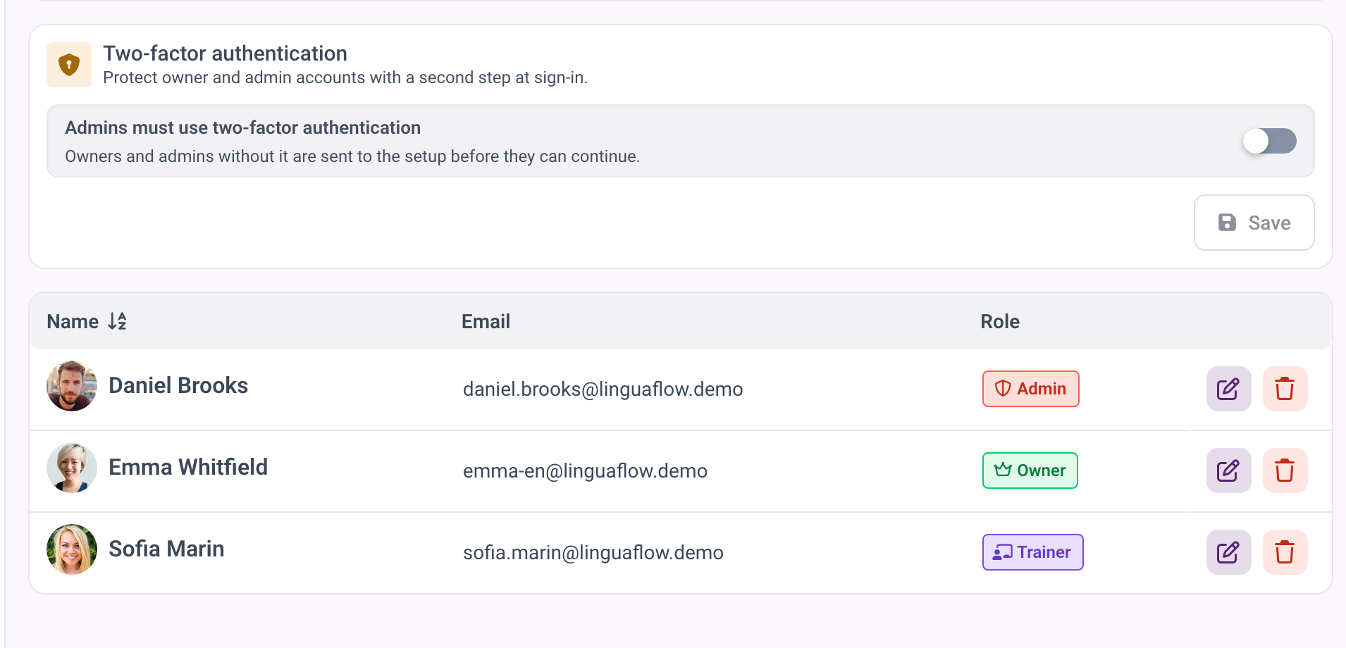The height and width of the screenshot is (648, 1346).
Task: Click Emma Whitfield's name
Action: point(188,467)
